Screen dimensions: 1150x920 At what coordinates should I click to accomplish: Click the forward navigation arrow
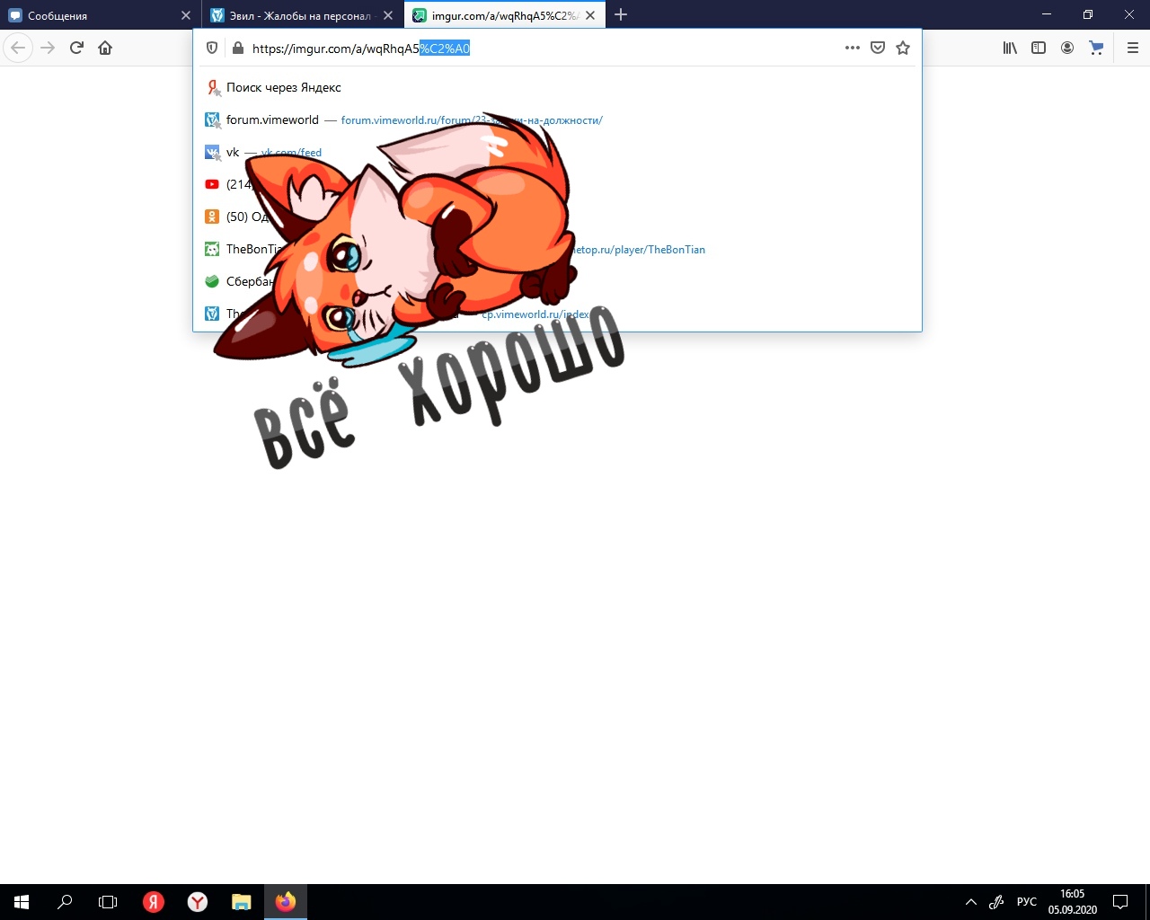click(48, 48)
